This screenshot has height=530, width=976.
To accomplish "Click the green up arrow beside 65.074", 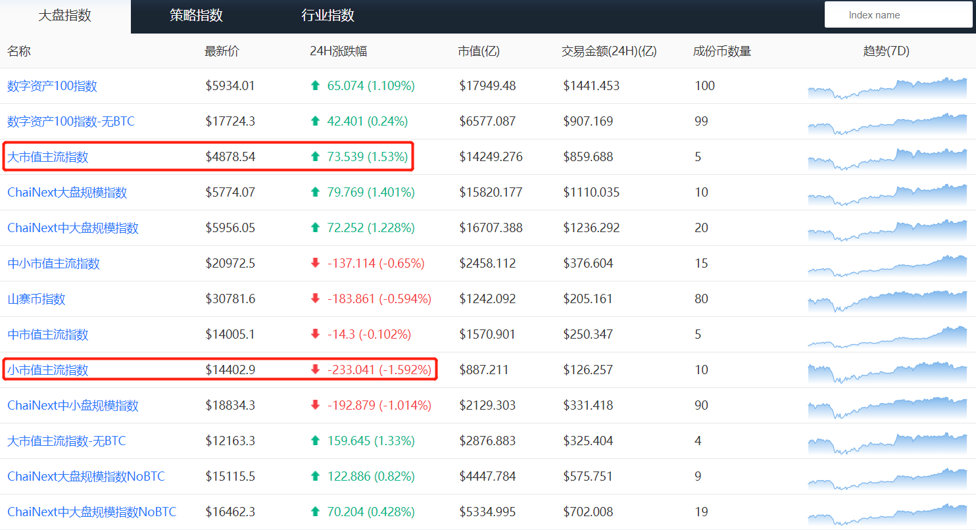I will [x=315, y=85].
